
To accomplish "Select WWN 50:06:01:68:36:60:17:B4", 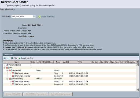I will (78, 76).
